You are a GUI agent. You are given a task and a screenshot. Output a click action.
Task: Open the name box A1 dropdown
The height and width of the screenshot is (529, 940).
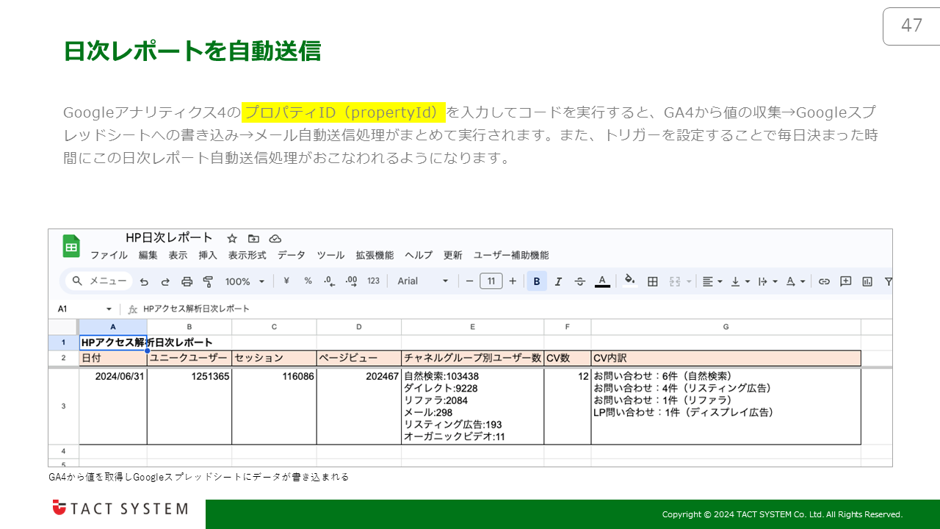click(x=109, y=309)
